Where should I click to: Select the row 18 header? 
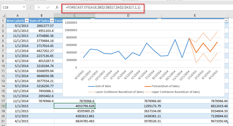click(x=3, y=106)
